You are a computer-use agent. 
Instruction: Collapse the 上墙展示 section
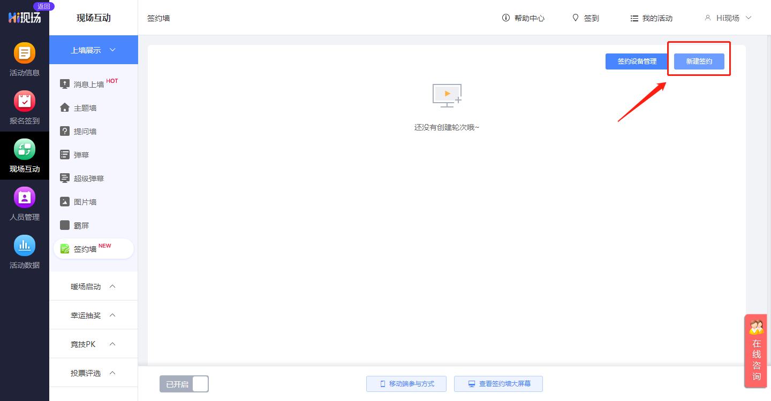[93, 50]
